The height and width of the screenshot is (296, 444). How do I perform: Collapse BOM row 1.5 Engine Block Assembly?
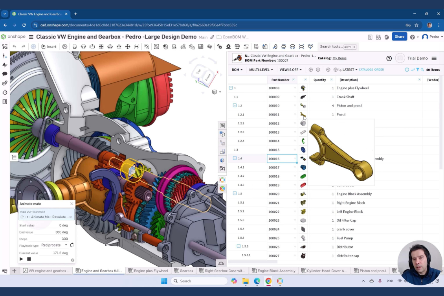[235, 193]
